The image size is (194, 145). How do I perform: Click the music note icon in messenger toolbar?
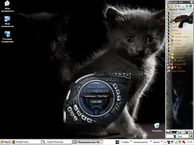(175, 6)
